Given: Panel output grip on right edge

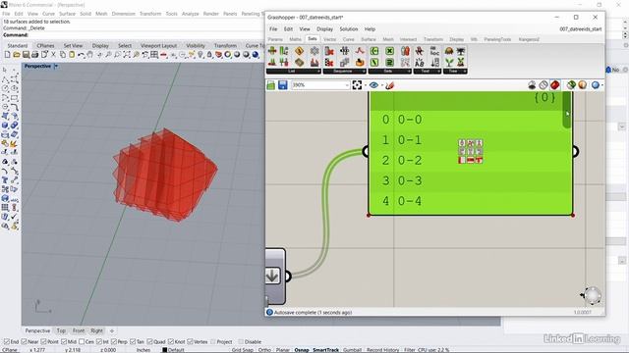Looking at the screenshot, I should tap(575, 152).
